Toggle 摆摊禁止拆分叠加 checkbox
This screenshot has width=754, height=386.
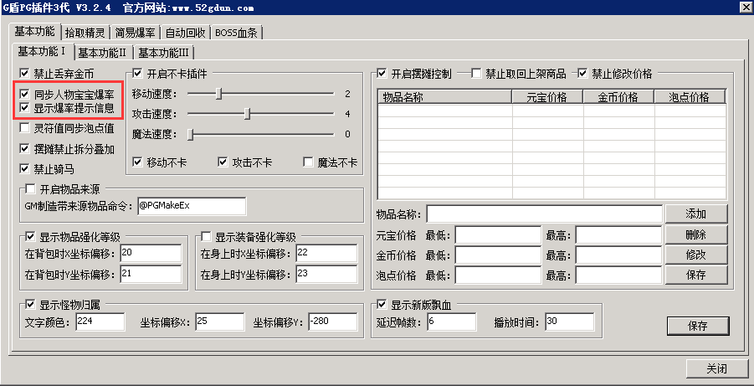(x=24, y=149)
